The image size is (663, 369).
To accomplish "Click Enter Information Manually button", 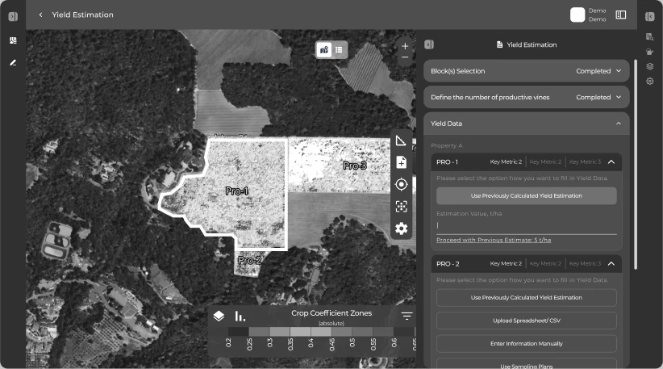I will (527, 344).
